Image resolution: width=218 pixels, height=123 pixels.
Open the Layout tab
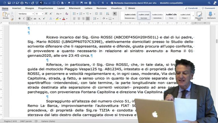[61, 8]
